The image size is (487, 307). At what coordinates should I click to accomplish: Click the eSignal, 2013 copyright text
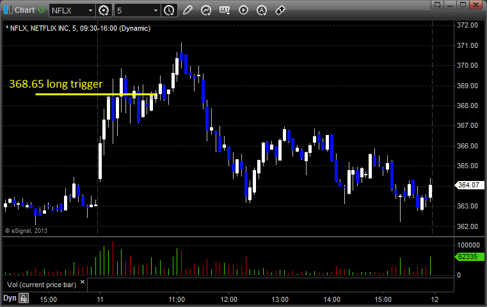coord(26,231)
